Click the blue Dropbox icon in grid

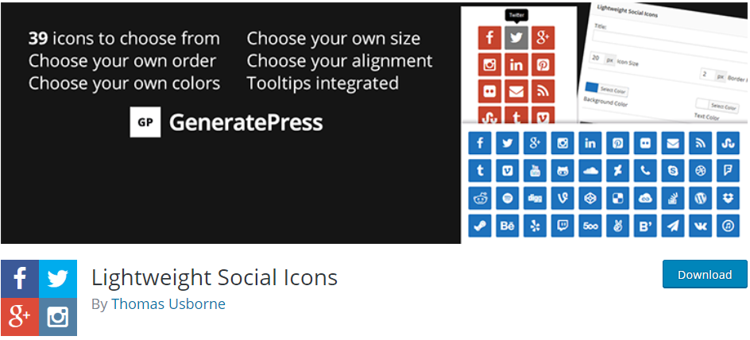(728, 198)
